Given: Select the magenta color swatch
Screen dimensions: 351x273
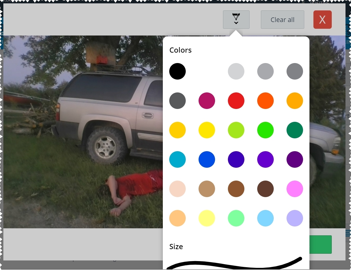Looking at the screenshot, I should pyautogui.click(x=207, y=101).
